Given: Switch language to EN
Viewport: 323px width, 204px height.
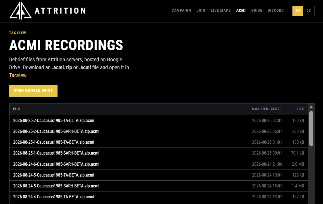Looking at the screenshot, I should tap(298, 11).
